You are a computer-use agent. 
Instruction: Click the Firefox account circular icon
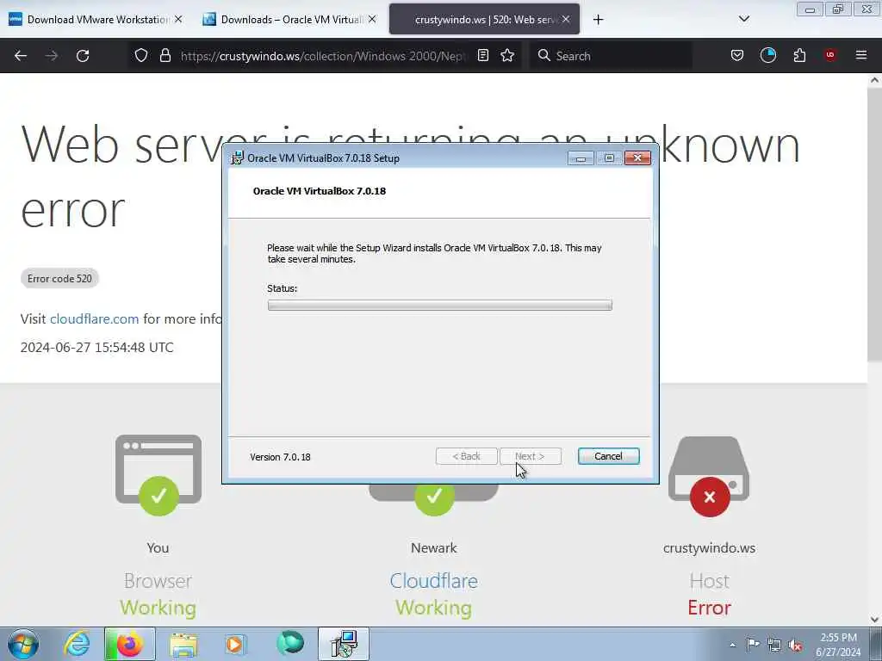767,56
